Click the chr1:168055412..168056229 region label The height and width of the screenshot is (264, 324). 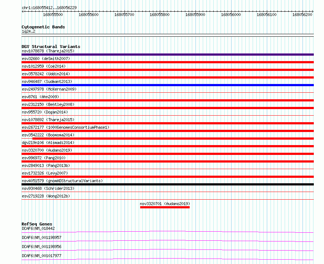click(x=49, y=8)
